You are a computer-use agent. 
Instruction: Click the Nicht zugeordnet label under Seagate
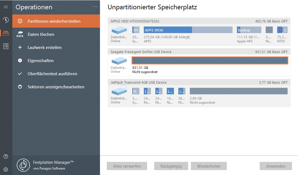point(145,72)
